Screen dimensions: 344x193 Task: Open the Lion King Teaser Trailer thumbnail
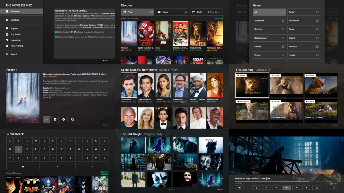coord(252,85)
